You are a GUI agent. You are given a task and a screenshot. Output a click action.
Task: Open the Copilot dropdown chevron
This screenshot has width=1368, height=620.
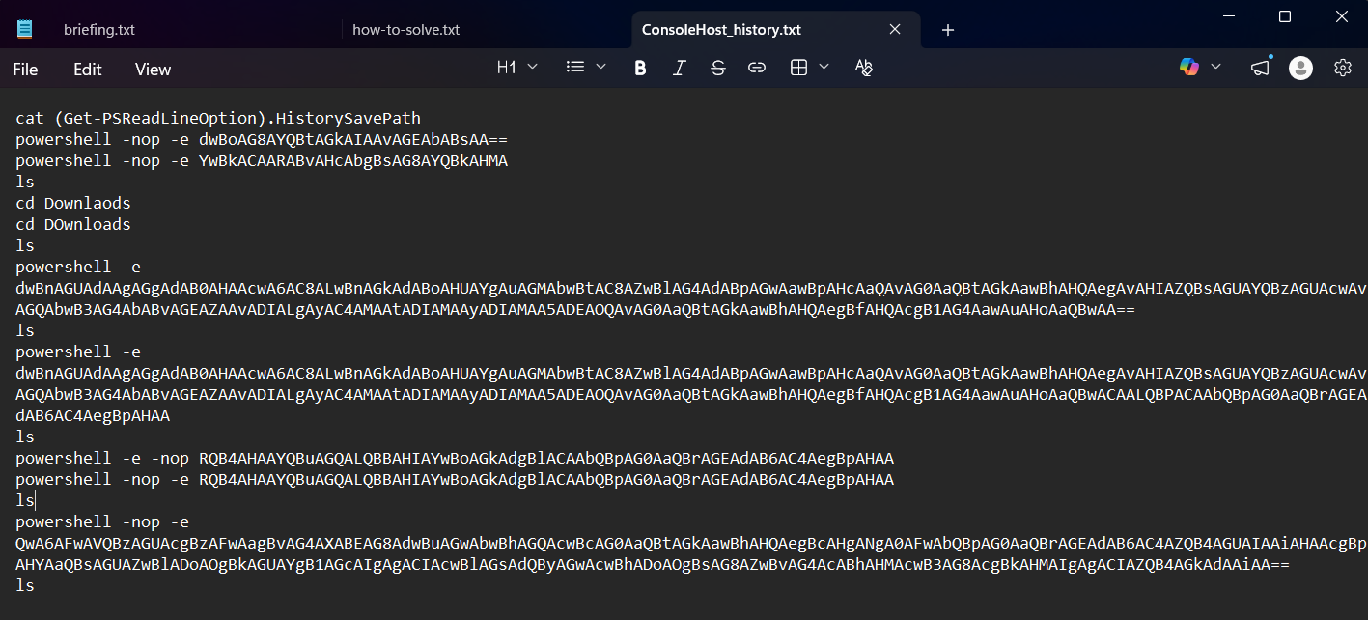(1215, 67)
